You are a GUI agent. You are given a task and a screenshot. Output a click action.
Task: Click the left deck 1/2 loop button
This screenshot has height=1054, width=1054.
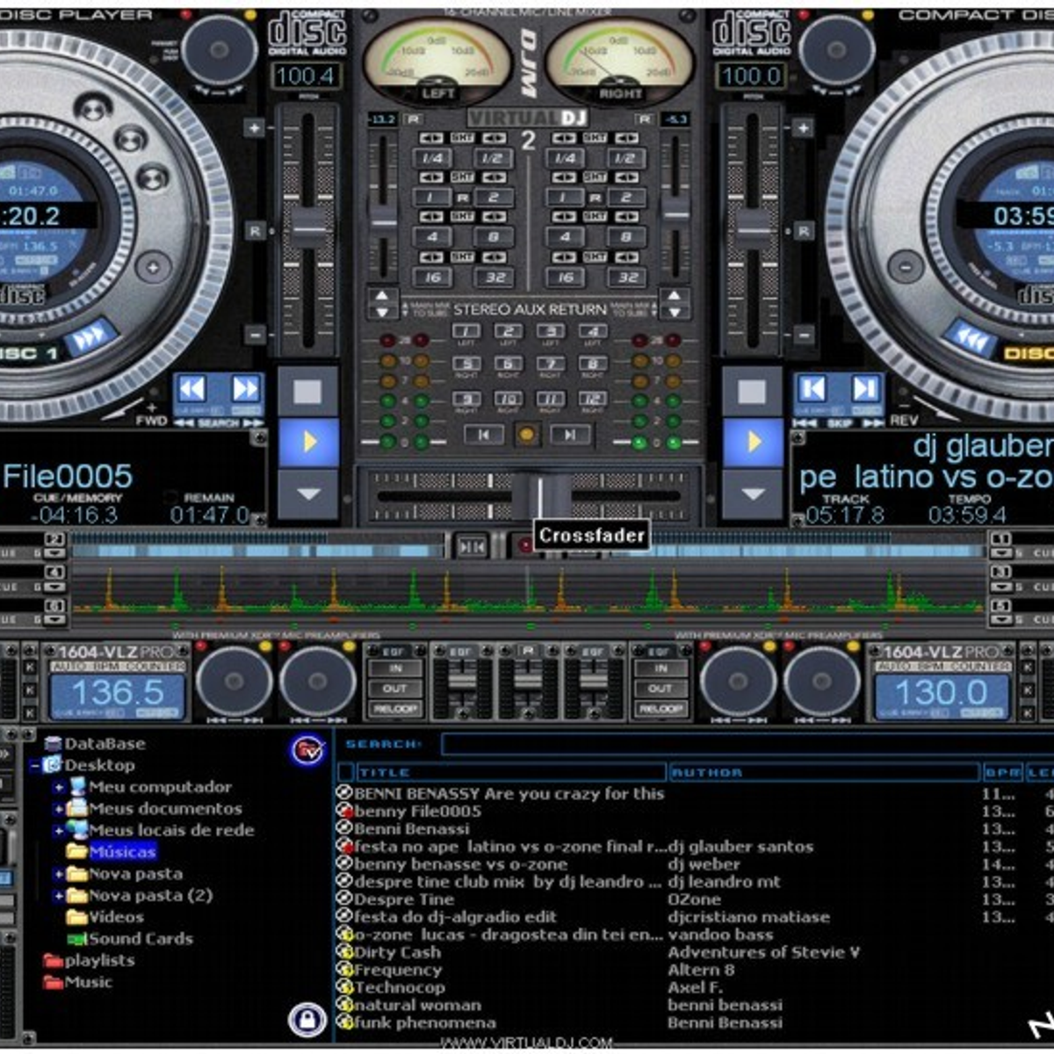494,158
